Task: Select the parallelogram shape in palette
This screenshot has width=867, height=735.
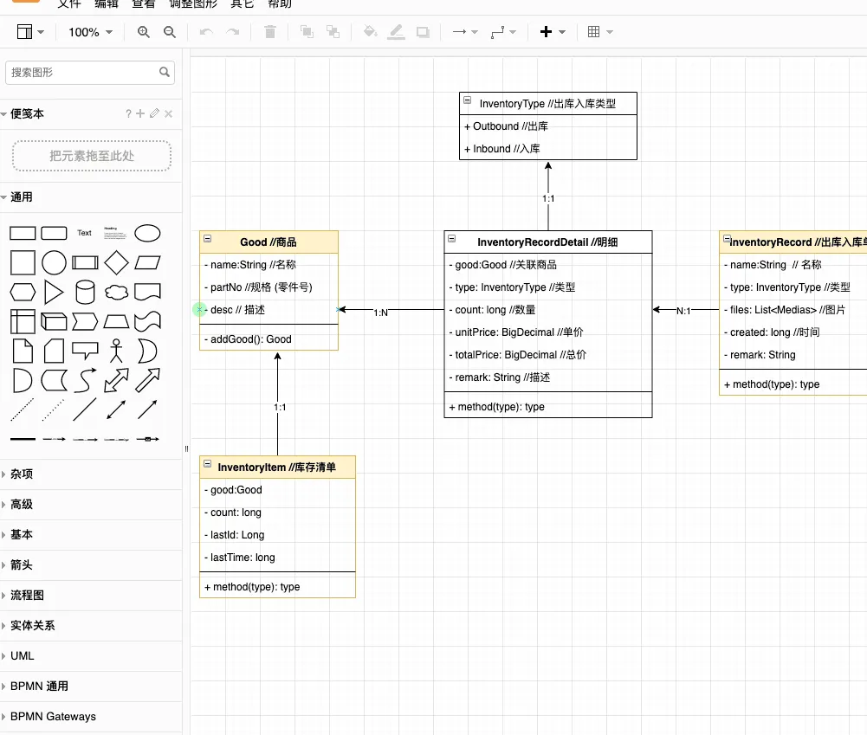Action: 147,262
